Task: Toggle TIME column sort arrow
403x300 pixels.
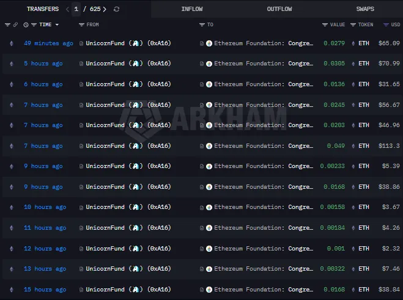Action: 57,25
